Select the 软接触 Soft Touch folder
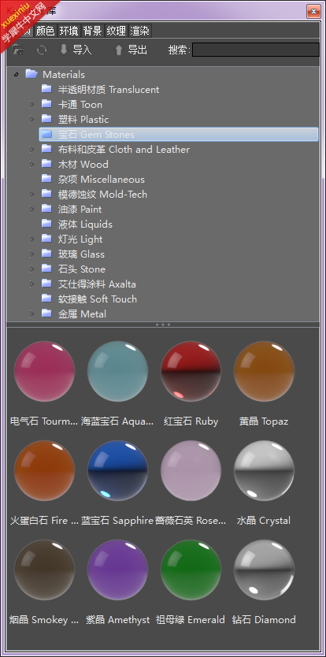 [89, 299]
